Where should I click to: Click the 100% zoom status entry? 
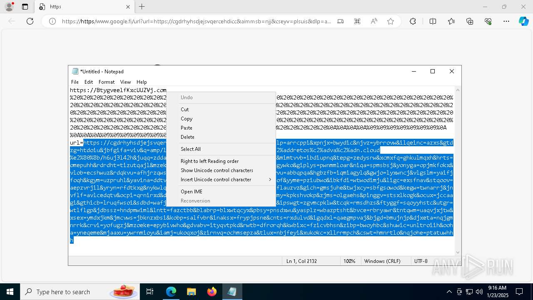(349, 261)
